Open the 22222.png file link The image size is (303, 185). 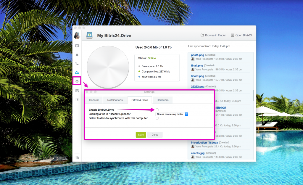[197, 86]
